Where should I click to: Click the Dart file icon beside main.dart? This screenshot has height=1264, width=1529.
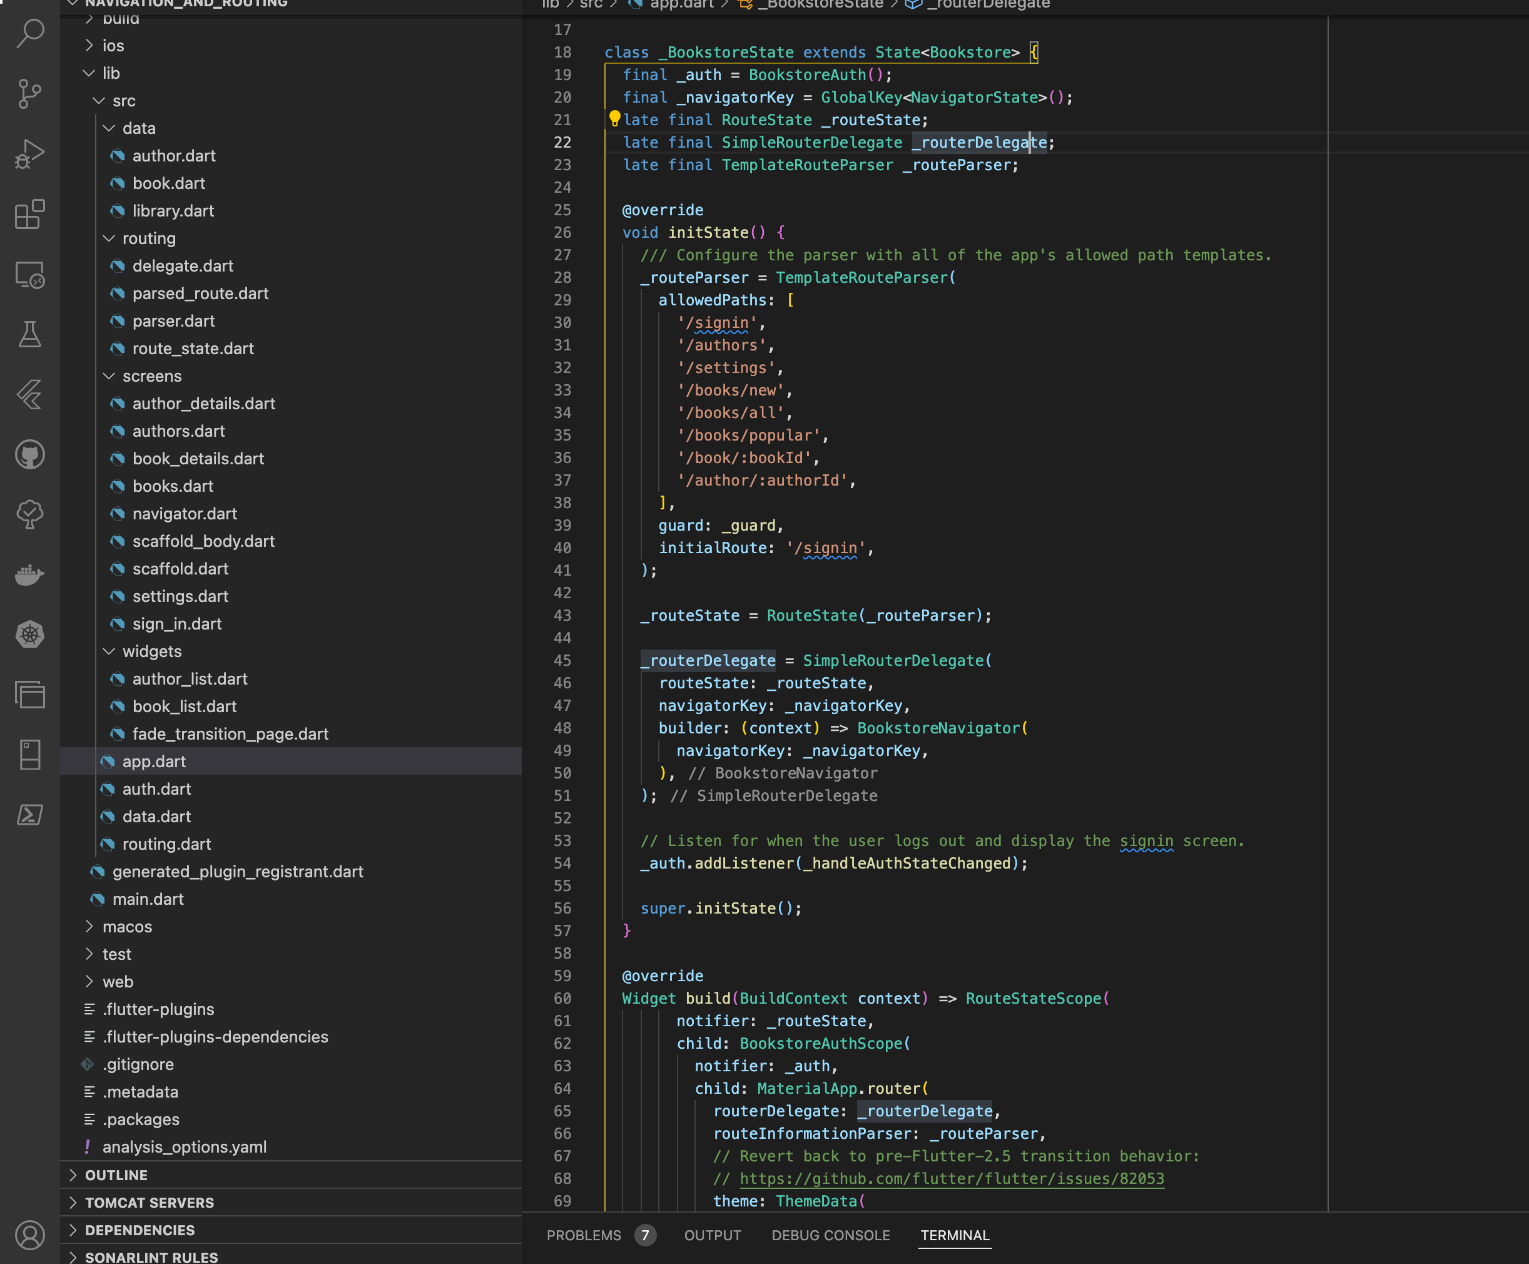98,899
